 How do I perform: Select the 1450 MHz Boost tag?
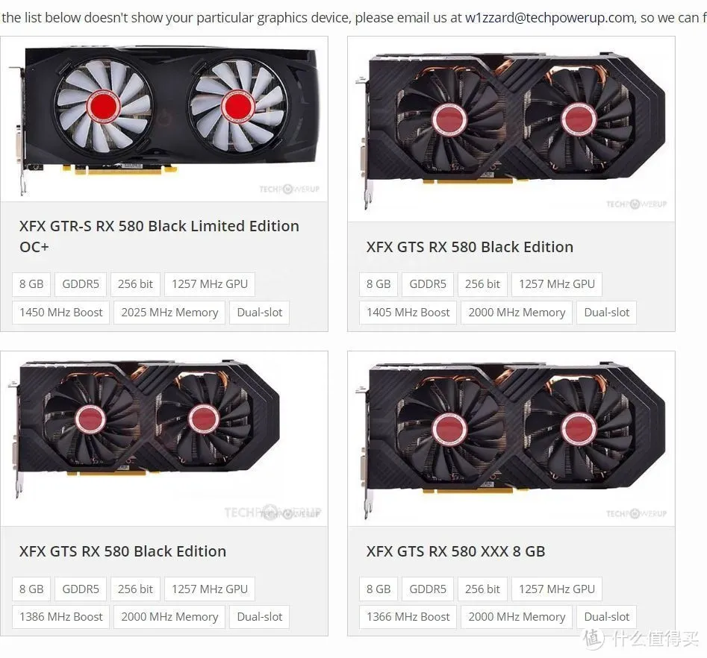point(61,313)
